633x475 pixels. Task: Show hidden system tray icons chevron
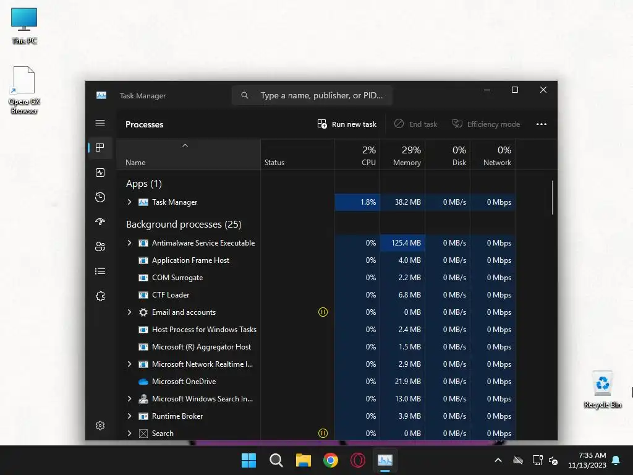[x=498, y=460]
